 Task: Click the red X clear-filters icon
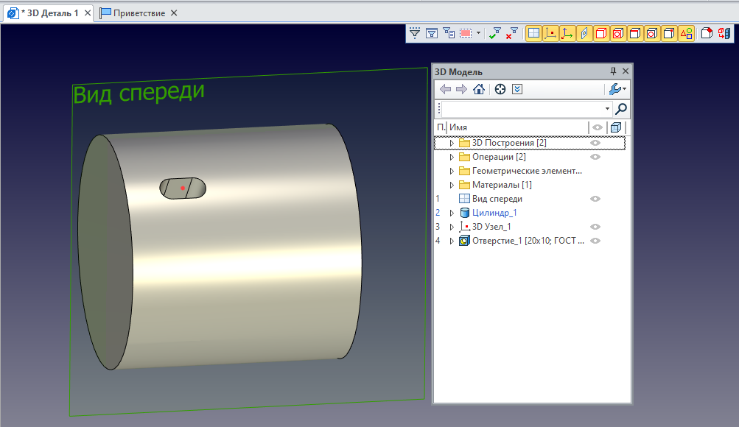[511, 33]
